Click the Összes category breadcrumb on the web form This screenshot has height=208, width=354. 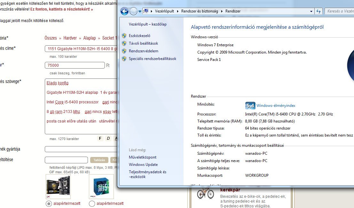click(x=51, y=38)
